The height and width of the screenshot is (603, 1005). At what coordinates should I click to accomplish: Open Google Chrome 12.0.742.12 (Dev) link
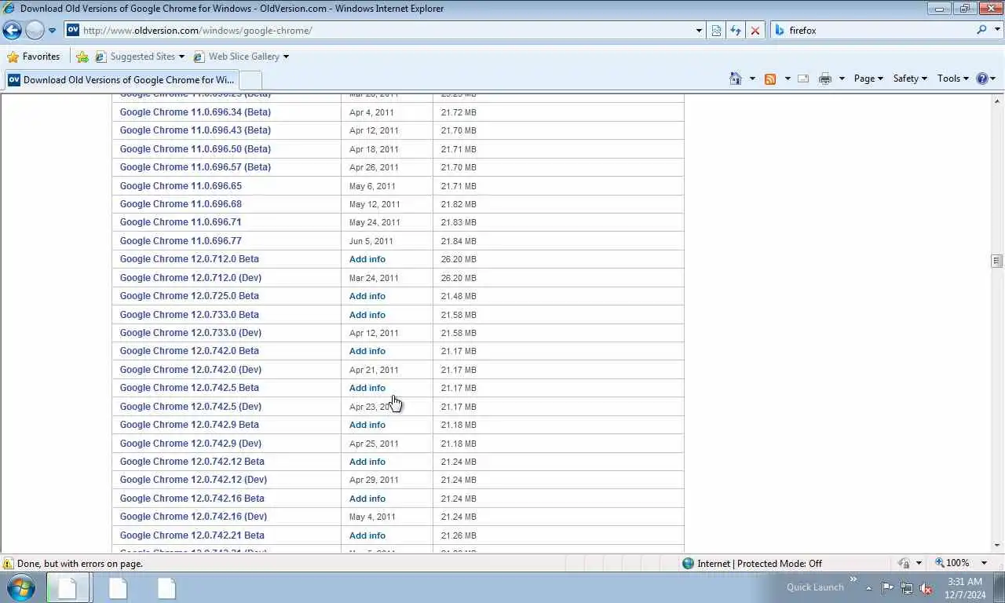pyautogui.click(x=193, y=480)
